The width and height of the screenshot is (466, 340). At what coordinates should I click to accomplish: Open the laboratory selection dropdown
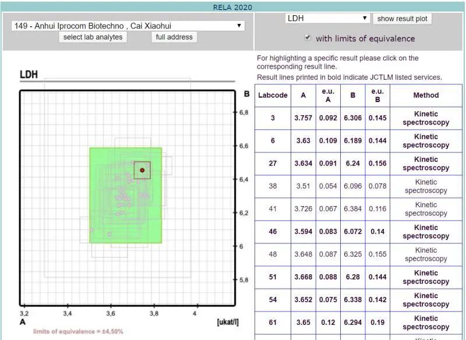click(128, 26)
